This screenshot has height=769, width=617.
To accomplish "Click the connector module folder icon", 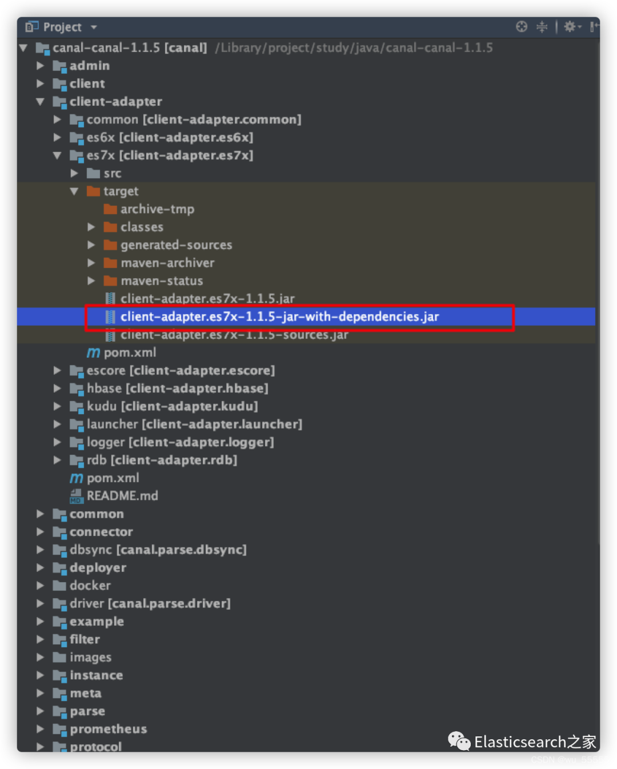I will point(59,532).
